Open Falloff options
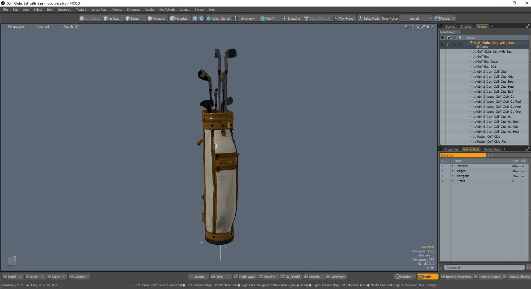The width and height of the screenshot is (531, 289). pyautogui.click(x=267, y=19)
